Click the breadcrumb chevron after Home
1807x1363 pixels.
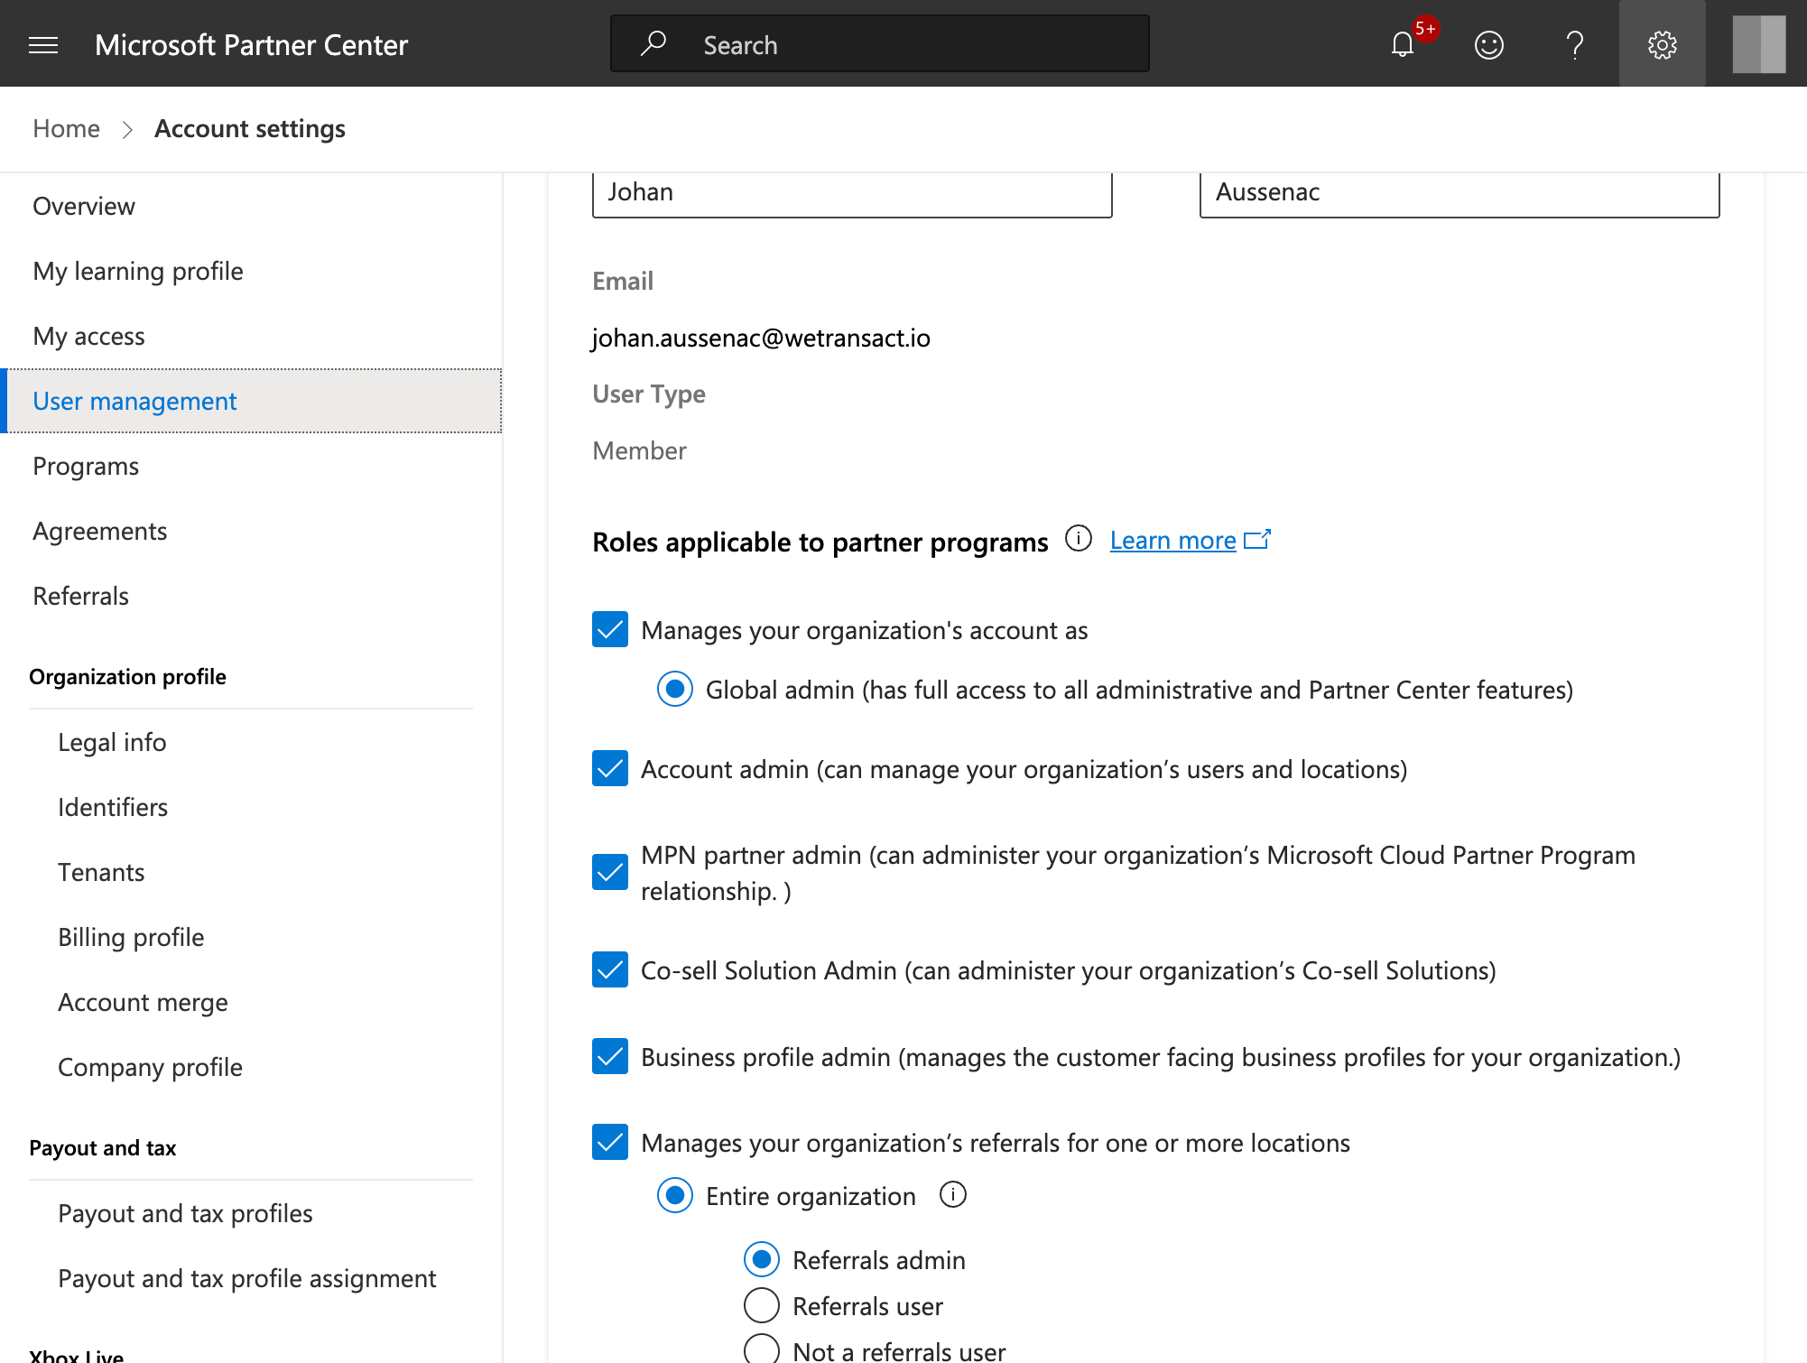click(x=127, y=130)
